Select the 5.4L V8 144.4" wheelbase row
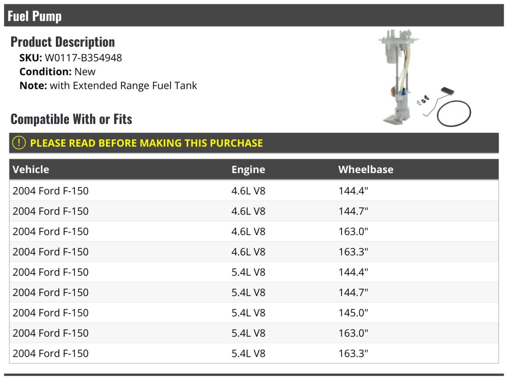 coord(254,272)
